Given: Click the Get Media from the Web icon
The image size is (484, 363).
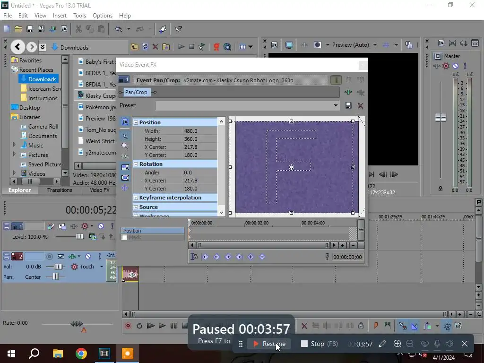Looking at the screenshot, I should click(227, 47).
